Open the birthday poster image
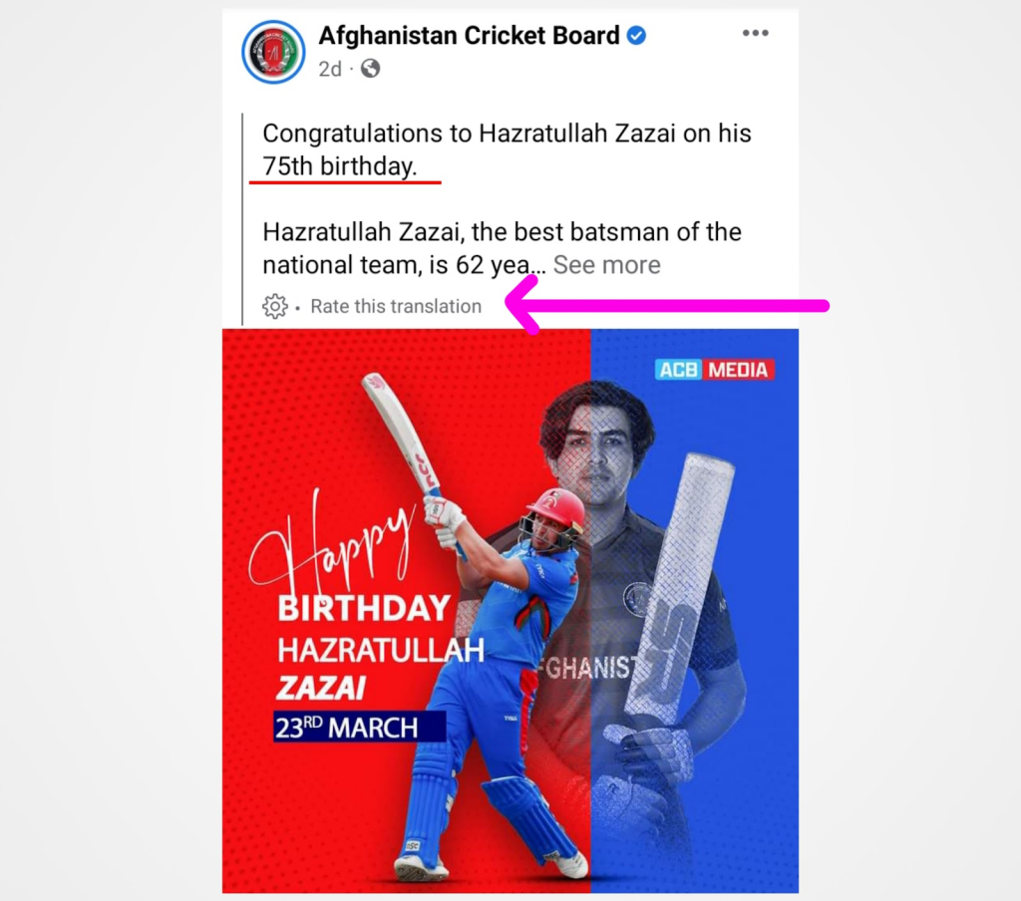1021x901 pixels. (510, 611)
